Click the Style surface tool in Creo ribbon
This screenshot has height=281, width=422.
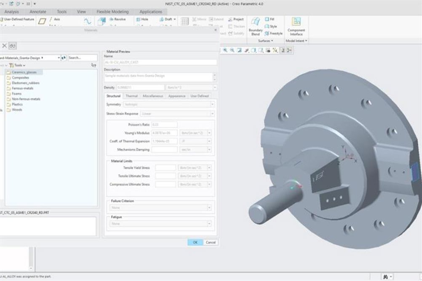tap(271, 27)
